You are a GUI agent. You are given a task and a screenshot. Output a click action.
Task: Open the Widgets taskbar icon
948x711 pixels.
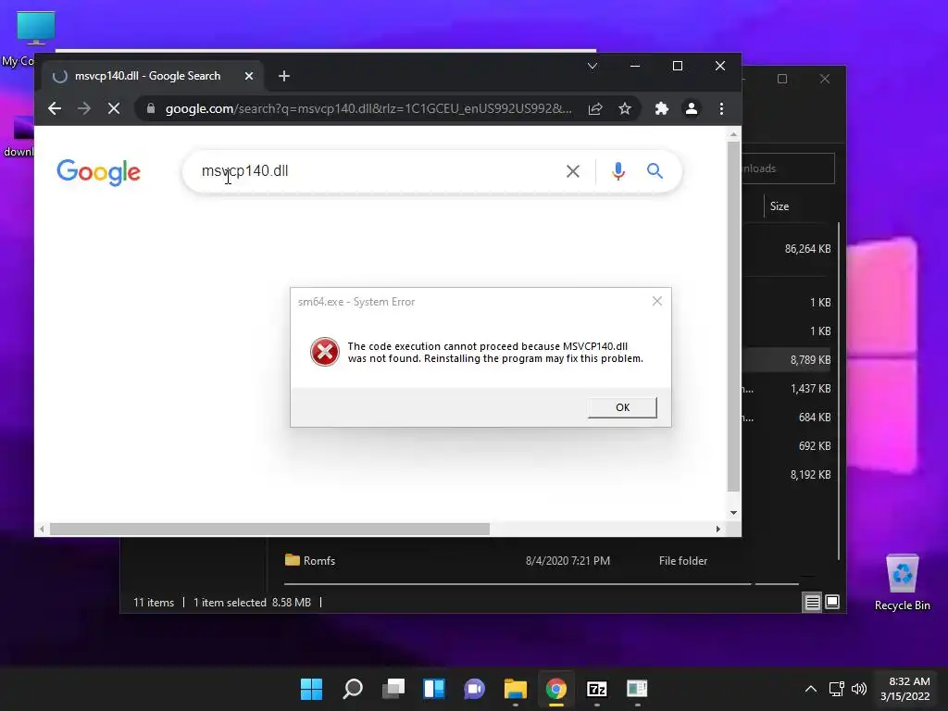(434, 689)
